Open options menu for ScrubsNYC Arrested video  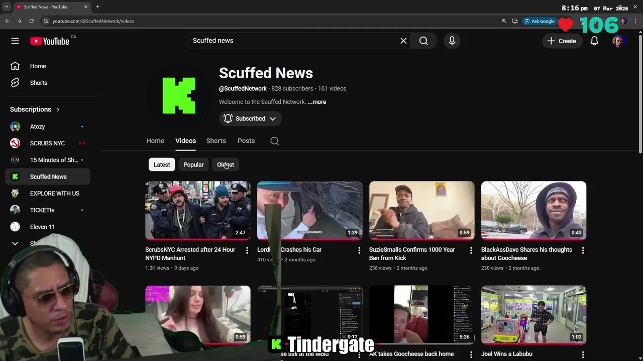[x=247, y=250]
